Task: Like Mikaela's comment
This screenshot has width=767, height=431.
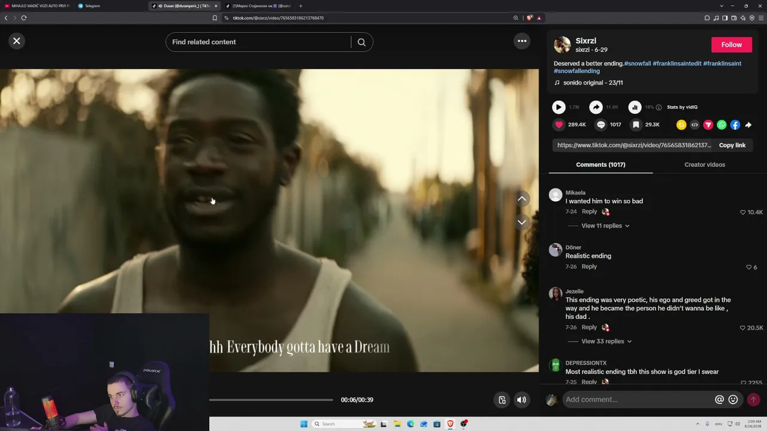Action: tap(743, 213)
